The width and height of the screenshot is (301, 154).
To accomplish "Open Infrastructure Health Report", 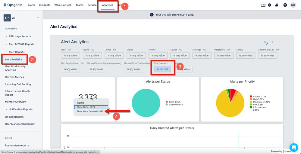I will click(17, 93).
